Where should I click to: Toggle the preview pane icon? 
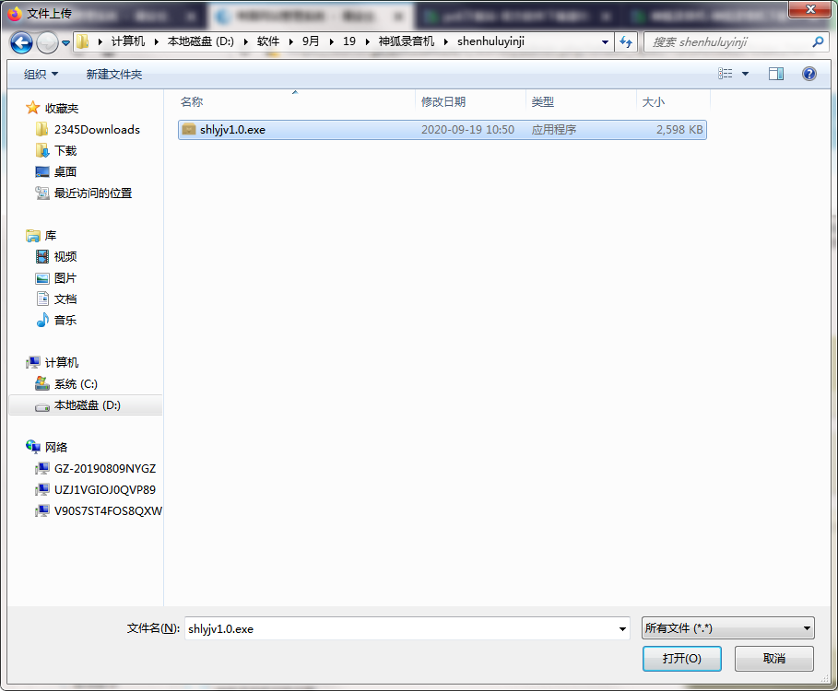pos(776,74)
